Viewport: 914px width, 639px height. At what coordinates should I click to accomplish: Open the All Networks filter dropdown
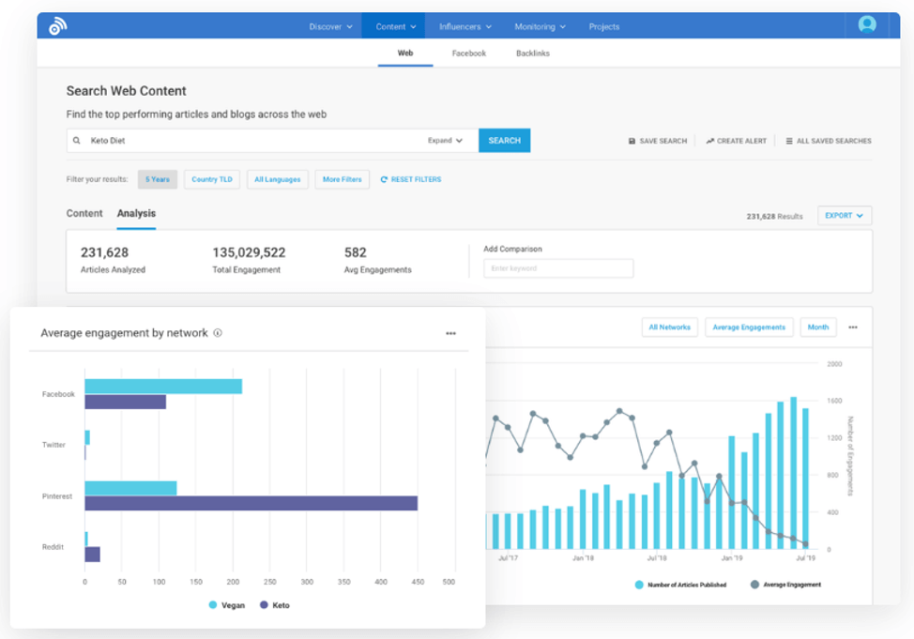pos(669,327)
